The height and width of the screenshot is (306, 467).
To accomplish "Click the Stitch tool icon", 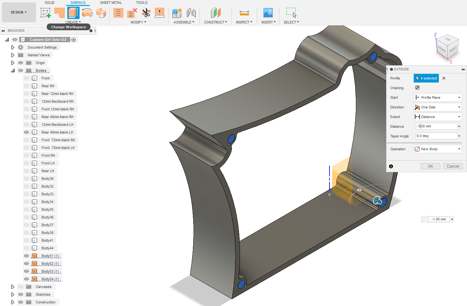I will 118,13.
